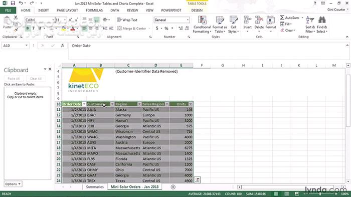Apply Comma Style format
The image size is (351, 197).
click(172, 29)
